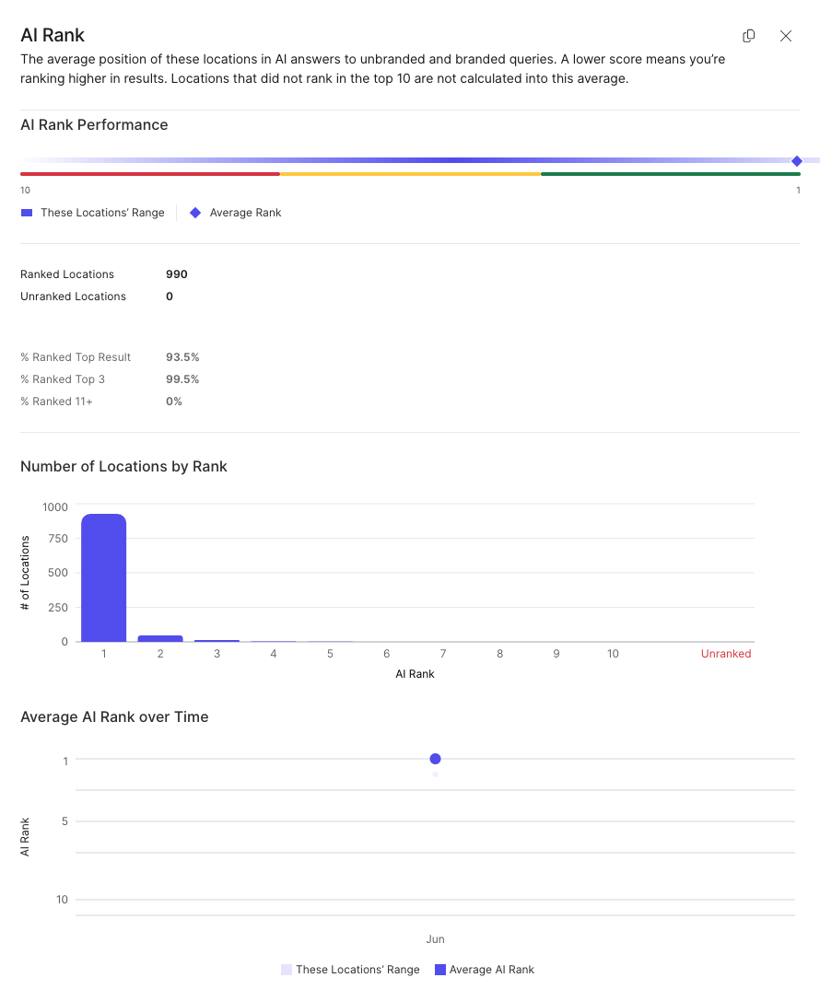Click the % Ranked Top 3 value 99.5%
This screenshot has width=820, height=1001.
(x=182, y=379)
